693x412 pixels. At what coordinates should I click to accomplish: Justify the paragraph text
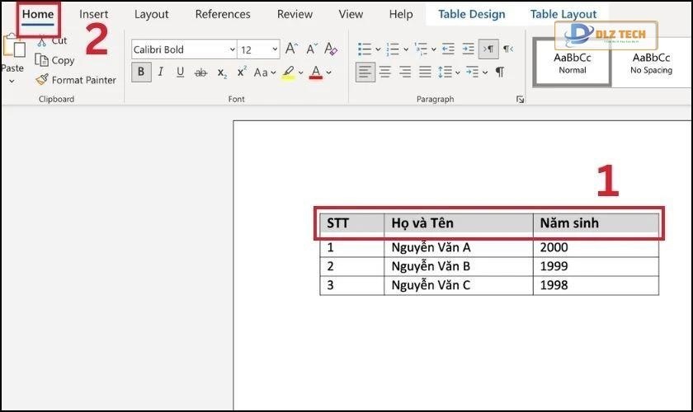pos(425,73)
